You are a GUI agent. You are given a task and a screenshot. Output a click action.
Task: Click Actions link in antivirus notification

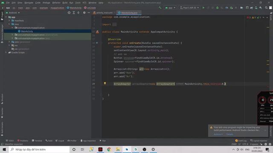[218, 134]
